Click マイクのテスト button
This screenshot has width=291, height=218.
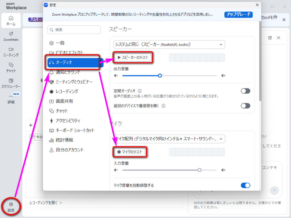[130, 152]
